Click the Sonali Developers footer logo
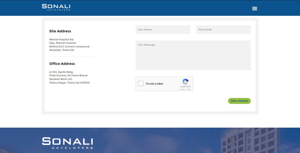This screenshot has height=153, width=300. point(68,143)
